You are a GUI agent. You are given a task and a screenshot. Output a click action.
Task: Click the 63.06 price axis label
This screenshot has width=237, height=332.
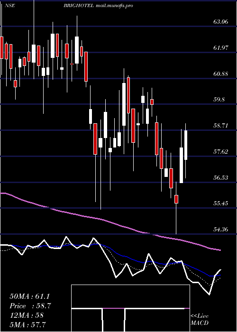221,22
